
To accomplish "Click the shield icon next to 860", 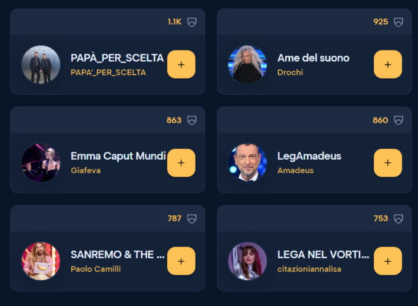I will 398,120.
